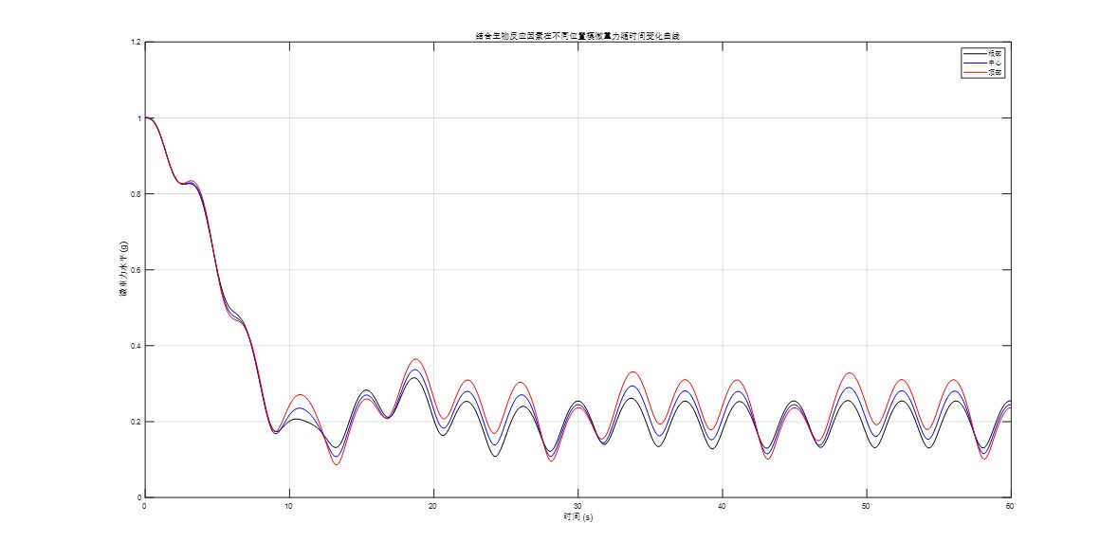Click the y-axis tick label 0.6
The width and height of the screenshot is (1118, 560).
[137, 270]
